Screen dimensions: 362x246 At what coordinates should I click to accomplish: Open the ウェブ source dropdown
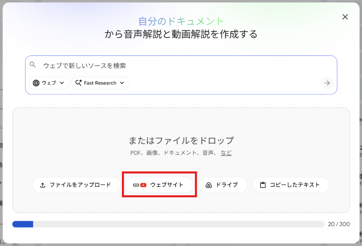(49, 83)
